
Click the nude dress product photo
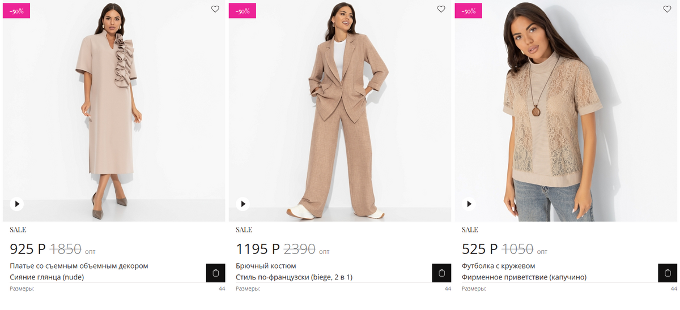[x=113, y=113]
